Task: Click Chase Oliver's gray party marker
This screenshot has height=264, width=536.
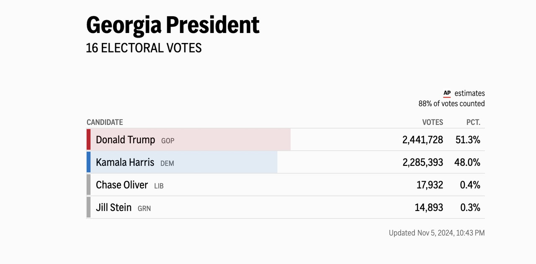Action: click(88, 185)
